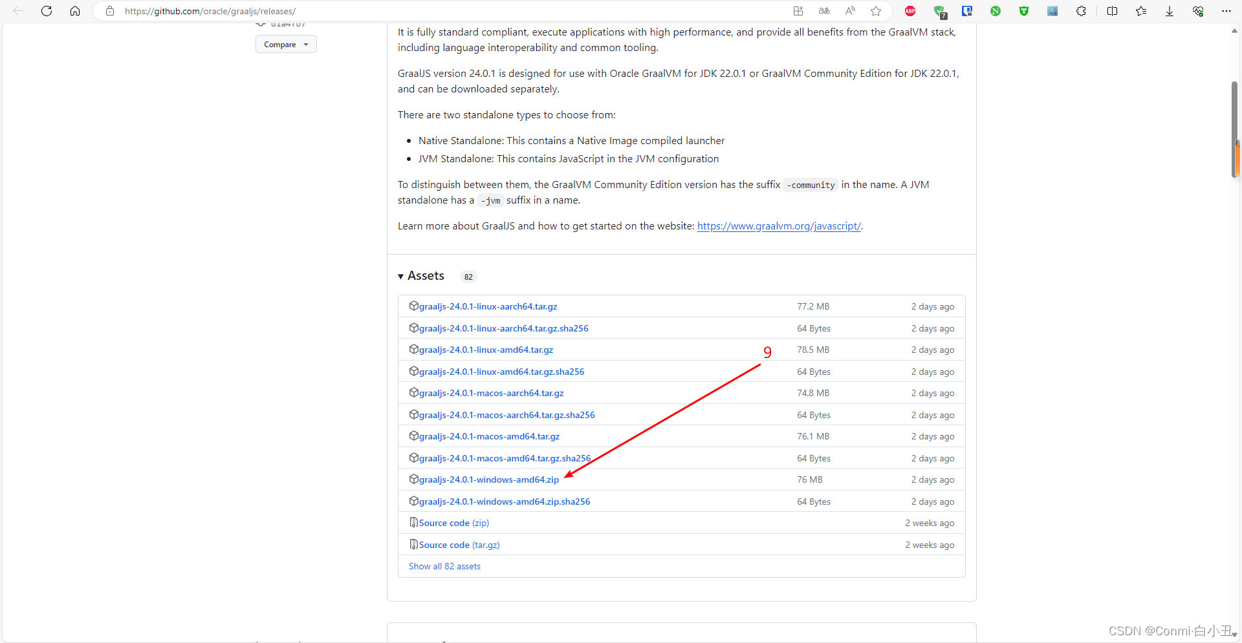Open the apps grid icon in address bar
The height and width of the screenshot is (643, 1242).
tap(798, 11)
